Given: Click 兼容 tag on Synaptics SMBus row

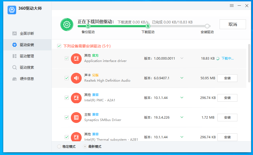Looking at the screenshot, I should 95,115.
